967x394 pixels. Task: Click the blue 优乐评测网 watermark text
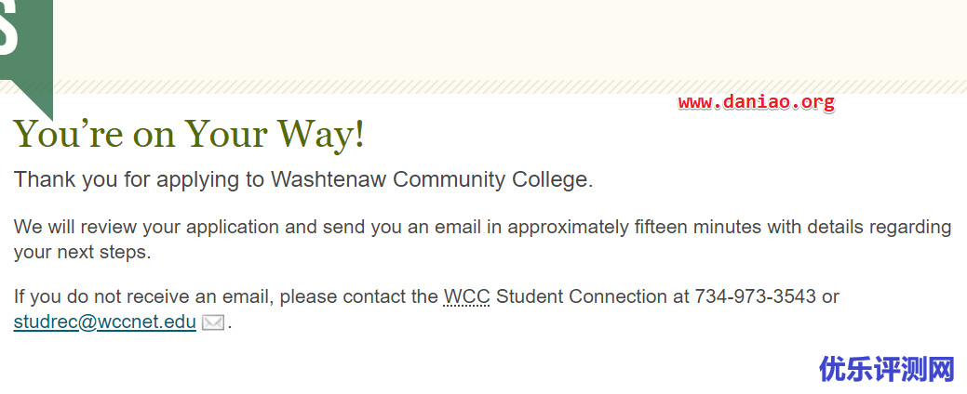[887, 369]
